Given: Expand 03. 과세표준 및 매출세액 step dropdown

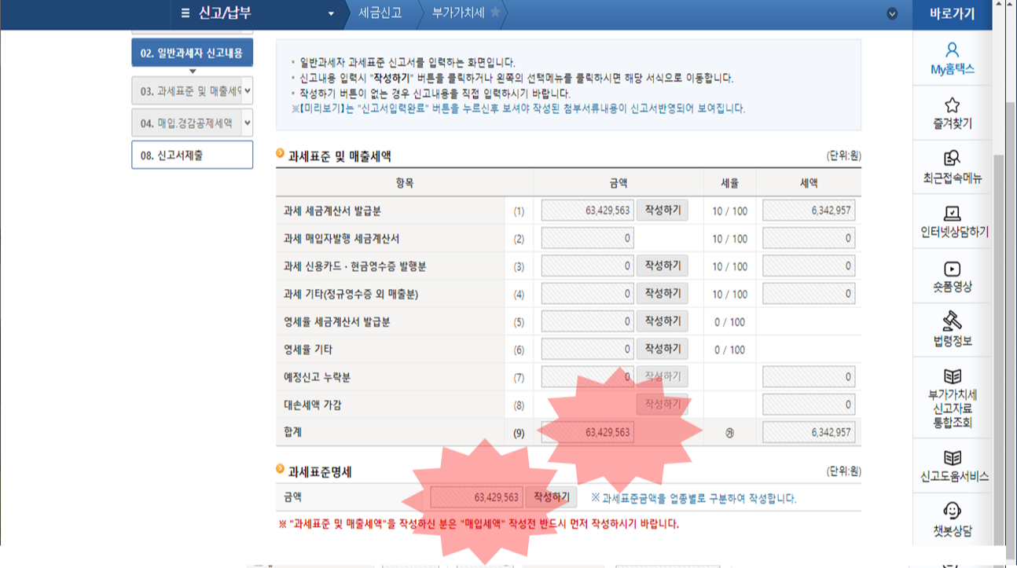Looking at the screenshot, I should 248,91.
